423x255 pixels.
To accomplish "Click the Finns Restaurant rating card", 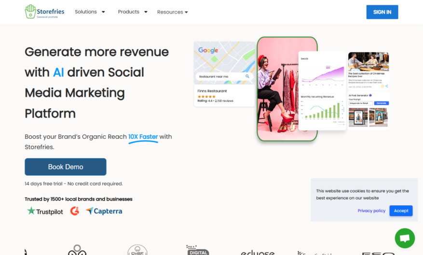I will 224,96.
